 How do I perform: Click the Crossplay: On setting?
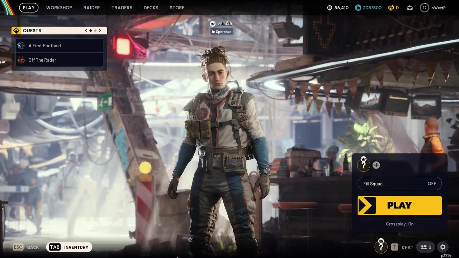pos(399,224)
